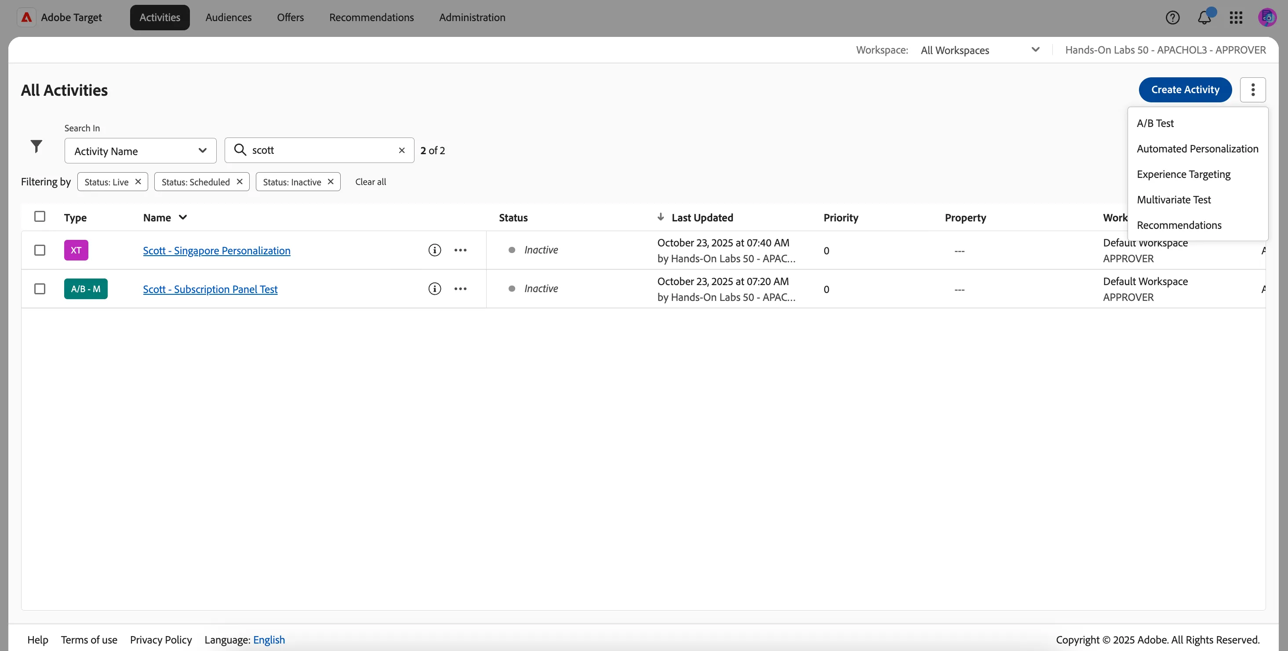The height and width of the screenshot is (651, 1288).
Task: Check the Scott - Singapore Personalization row
Action: (40, 250)
